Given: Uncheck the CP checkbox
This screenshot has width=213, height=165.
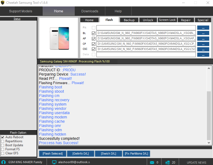Looking at the screenshot, I should (93, 44).
